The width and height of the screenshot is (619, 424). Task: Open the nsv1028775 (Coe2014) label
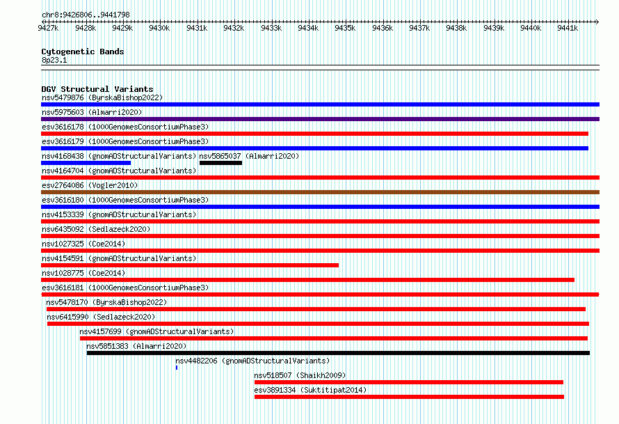point(83,273)
